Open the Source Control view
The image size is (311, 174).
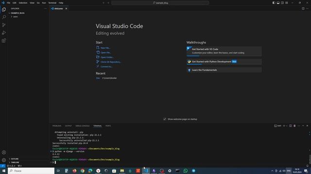(x=4, y=25)
